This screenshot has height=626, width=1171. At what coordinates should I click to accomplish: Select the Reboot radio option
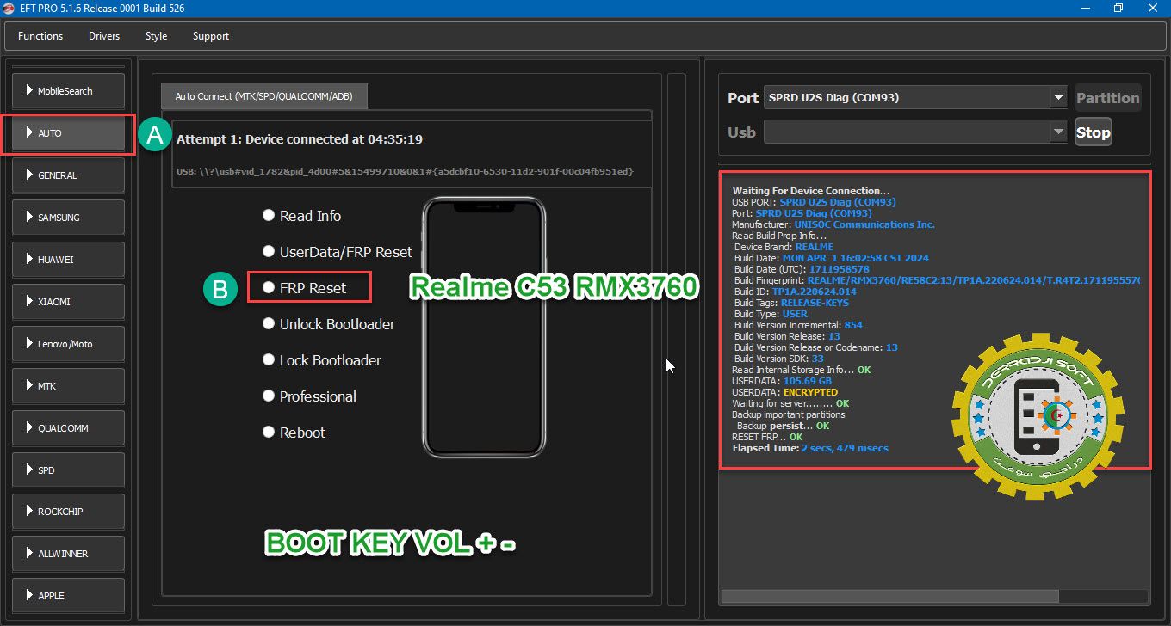pos(294,433)
